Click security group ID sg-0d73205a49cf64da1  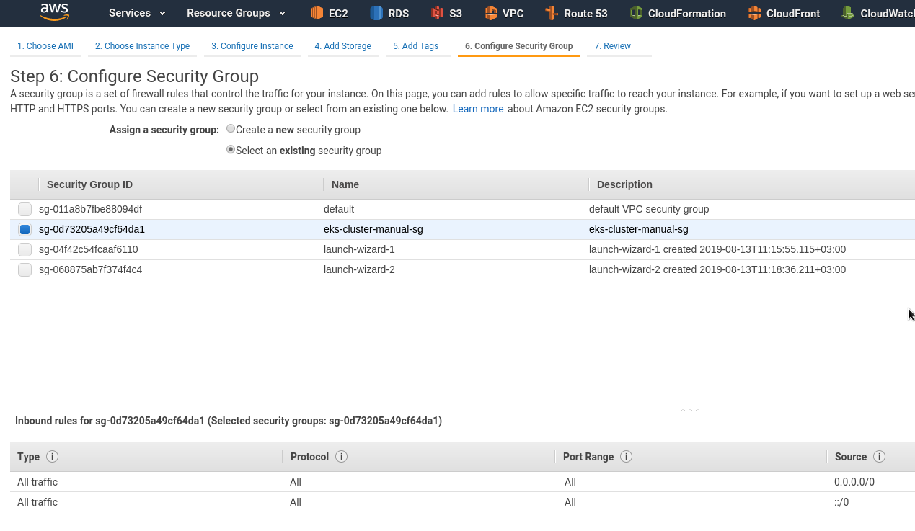pos(92,229)
